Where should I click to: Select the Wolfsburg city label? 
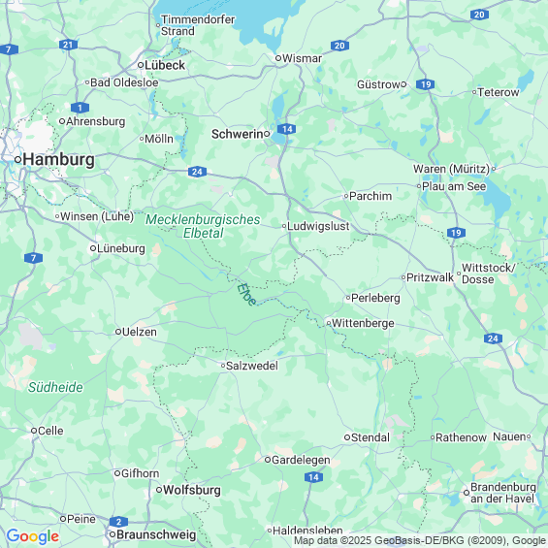pos(192,490)
